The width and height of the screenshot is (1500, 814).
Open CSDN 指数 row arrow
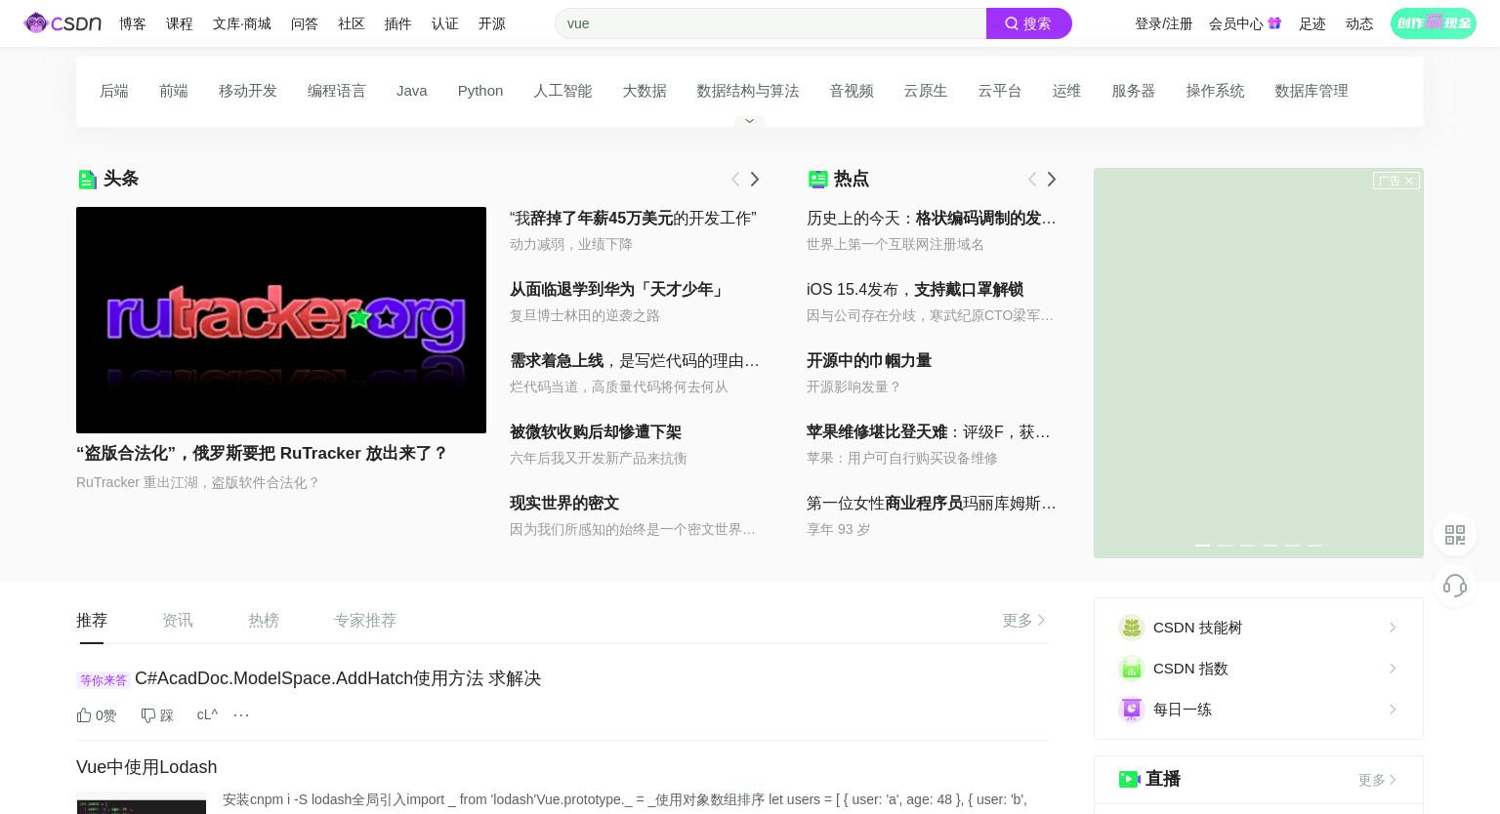click(1393, 669)
